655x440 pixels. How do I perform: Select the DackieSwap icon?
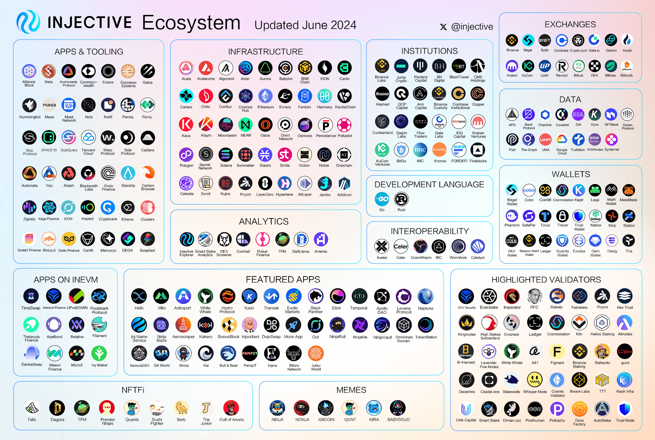tap(32, 353)
